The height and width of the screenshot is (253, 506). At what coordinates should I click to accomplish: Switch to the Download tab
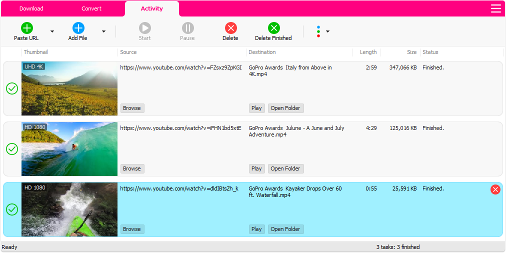[31, 8]
